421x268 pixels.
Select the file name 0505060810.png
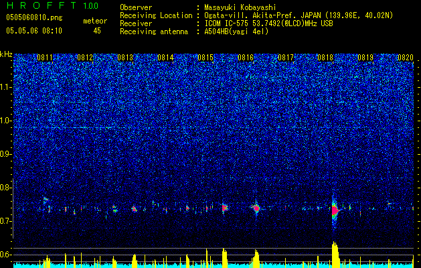(34, 18)
